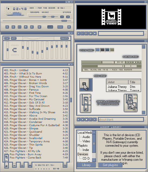Collapse the playlist window to windowshade
148x172 pixels.
[69, 64]
